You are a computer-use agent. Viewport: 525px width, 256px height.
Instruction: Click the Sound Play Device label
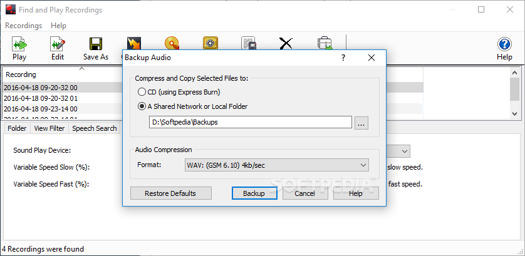42,151
